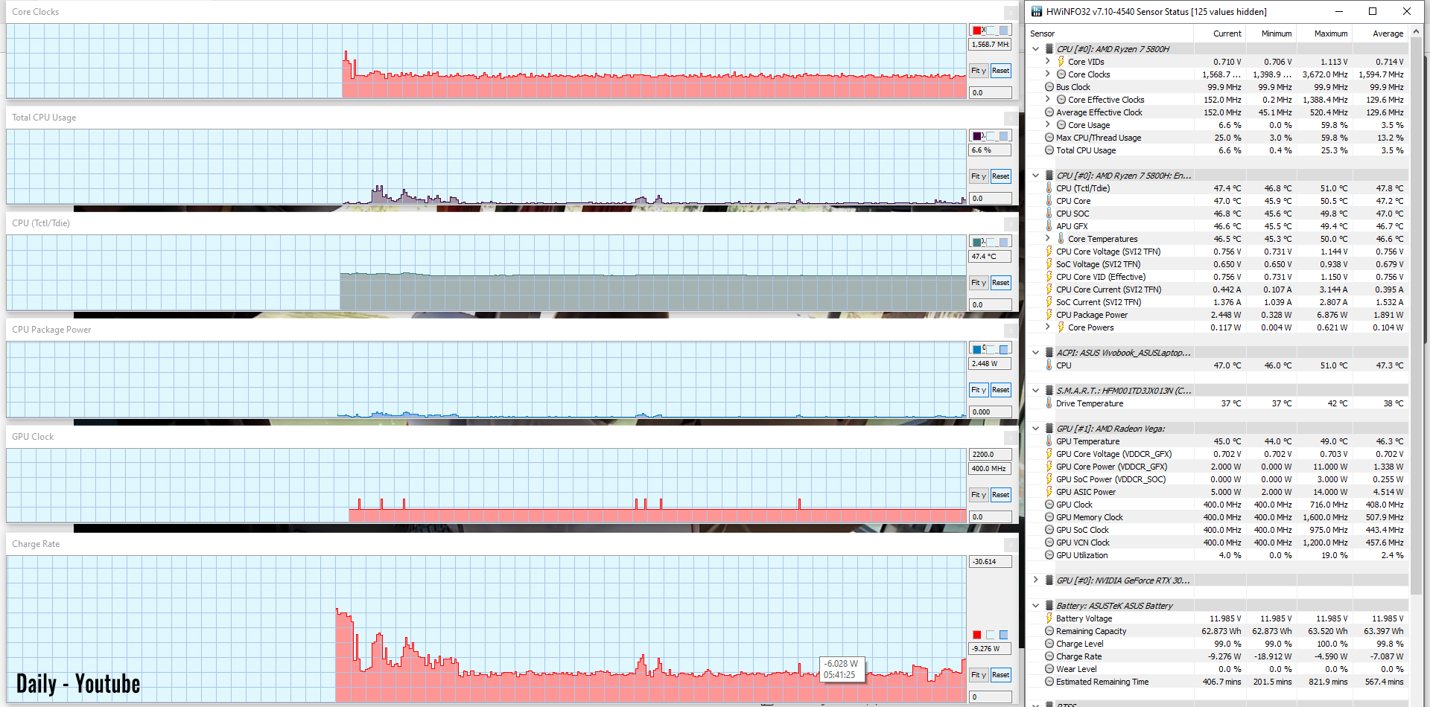The image size is (1430, 707).
Task: Click the Drive Temperature thermometer icon
Action: [x=1049, y=403]
